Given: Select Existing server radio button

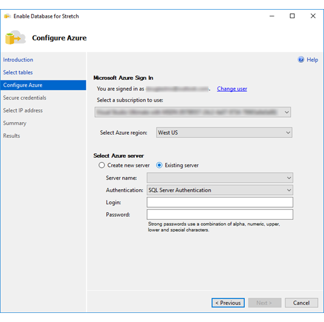Looking at the screenshot, I should pyautogui.click(x=159, y=166).
